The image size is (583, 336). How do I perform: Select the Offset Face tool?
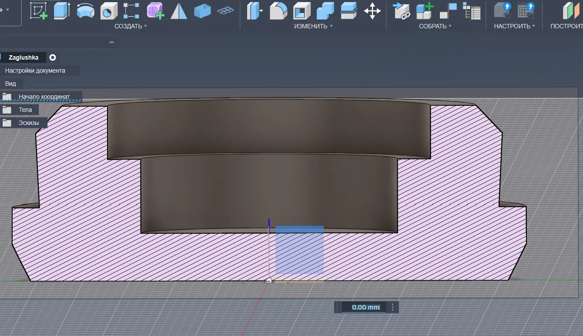pos(349,11)
